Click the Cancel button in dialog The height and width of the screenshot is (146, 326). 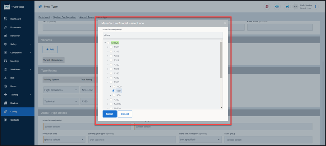click(x=125, y=114)
